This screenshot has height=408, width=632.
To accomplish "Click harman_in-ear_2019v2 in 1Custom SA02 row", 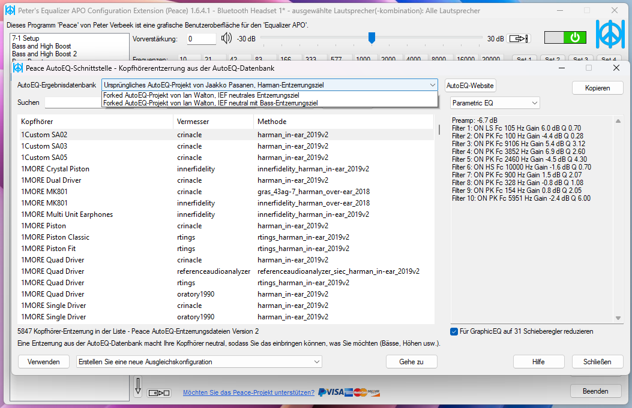I will (293, 135).
